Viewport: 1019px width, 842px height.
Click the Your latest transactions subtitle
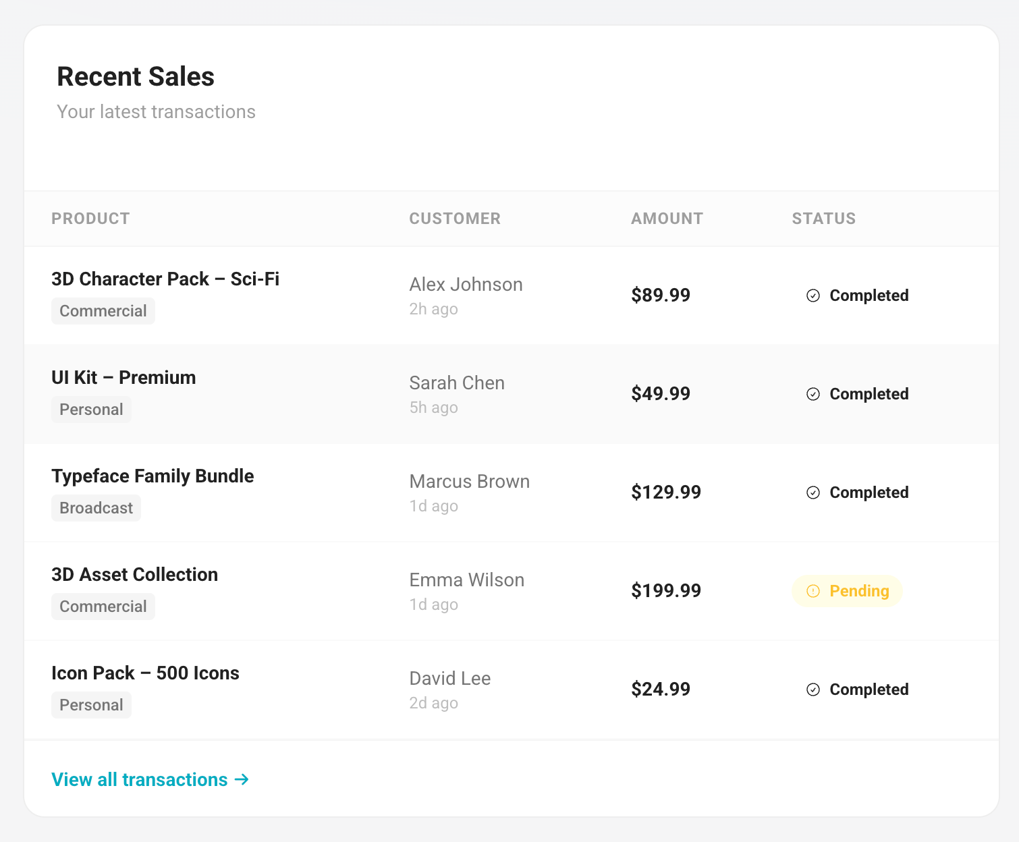(156, 112)
